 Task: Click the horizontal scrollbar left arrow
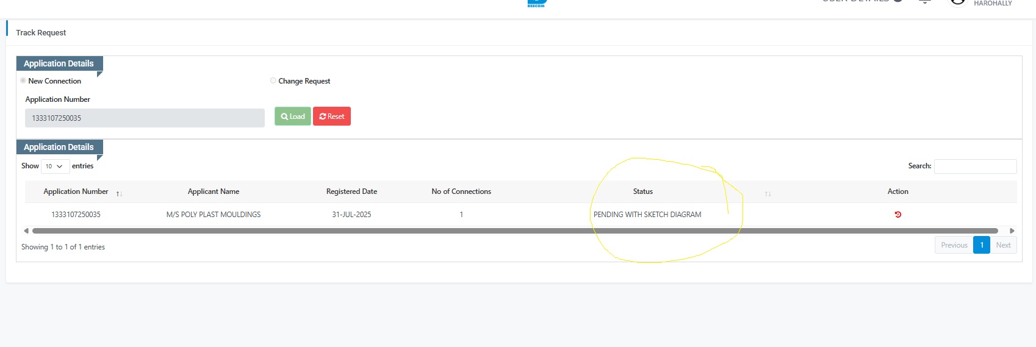pos(26,231)
